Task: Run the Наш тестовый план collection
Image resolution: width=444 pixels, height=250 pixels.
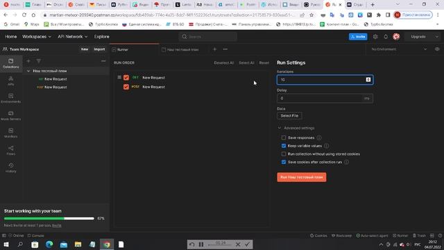Action: [302, 177]
